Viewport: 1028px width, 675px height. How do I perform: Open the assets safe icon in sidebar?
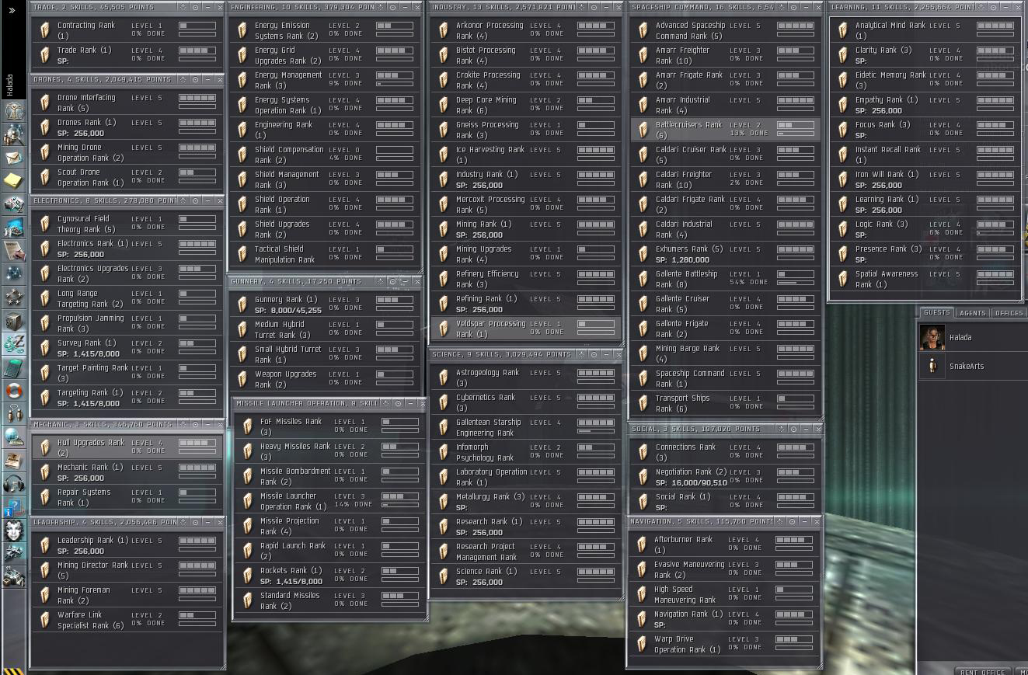[x=14, y=321]
